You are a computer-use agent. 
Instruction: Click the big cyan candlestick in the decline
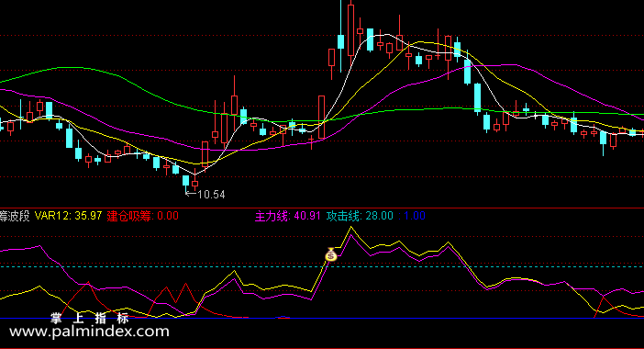point(477,98)
